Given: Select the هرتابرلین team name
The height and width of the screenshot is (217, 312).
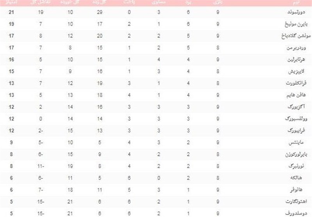Looking at the screenshot, I should pos(295,59).
